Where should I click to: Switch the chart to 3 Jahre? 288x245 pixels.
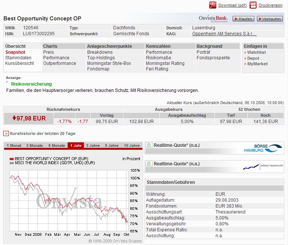93,146
